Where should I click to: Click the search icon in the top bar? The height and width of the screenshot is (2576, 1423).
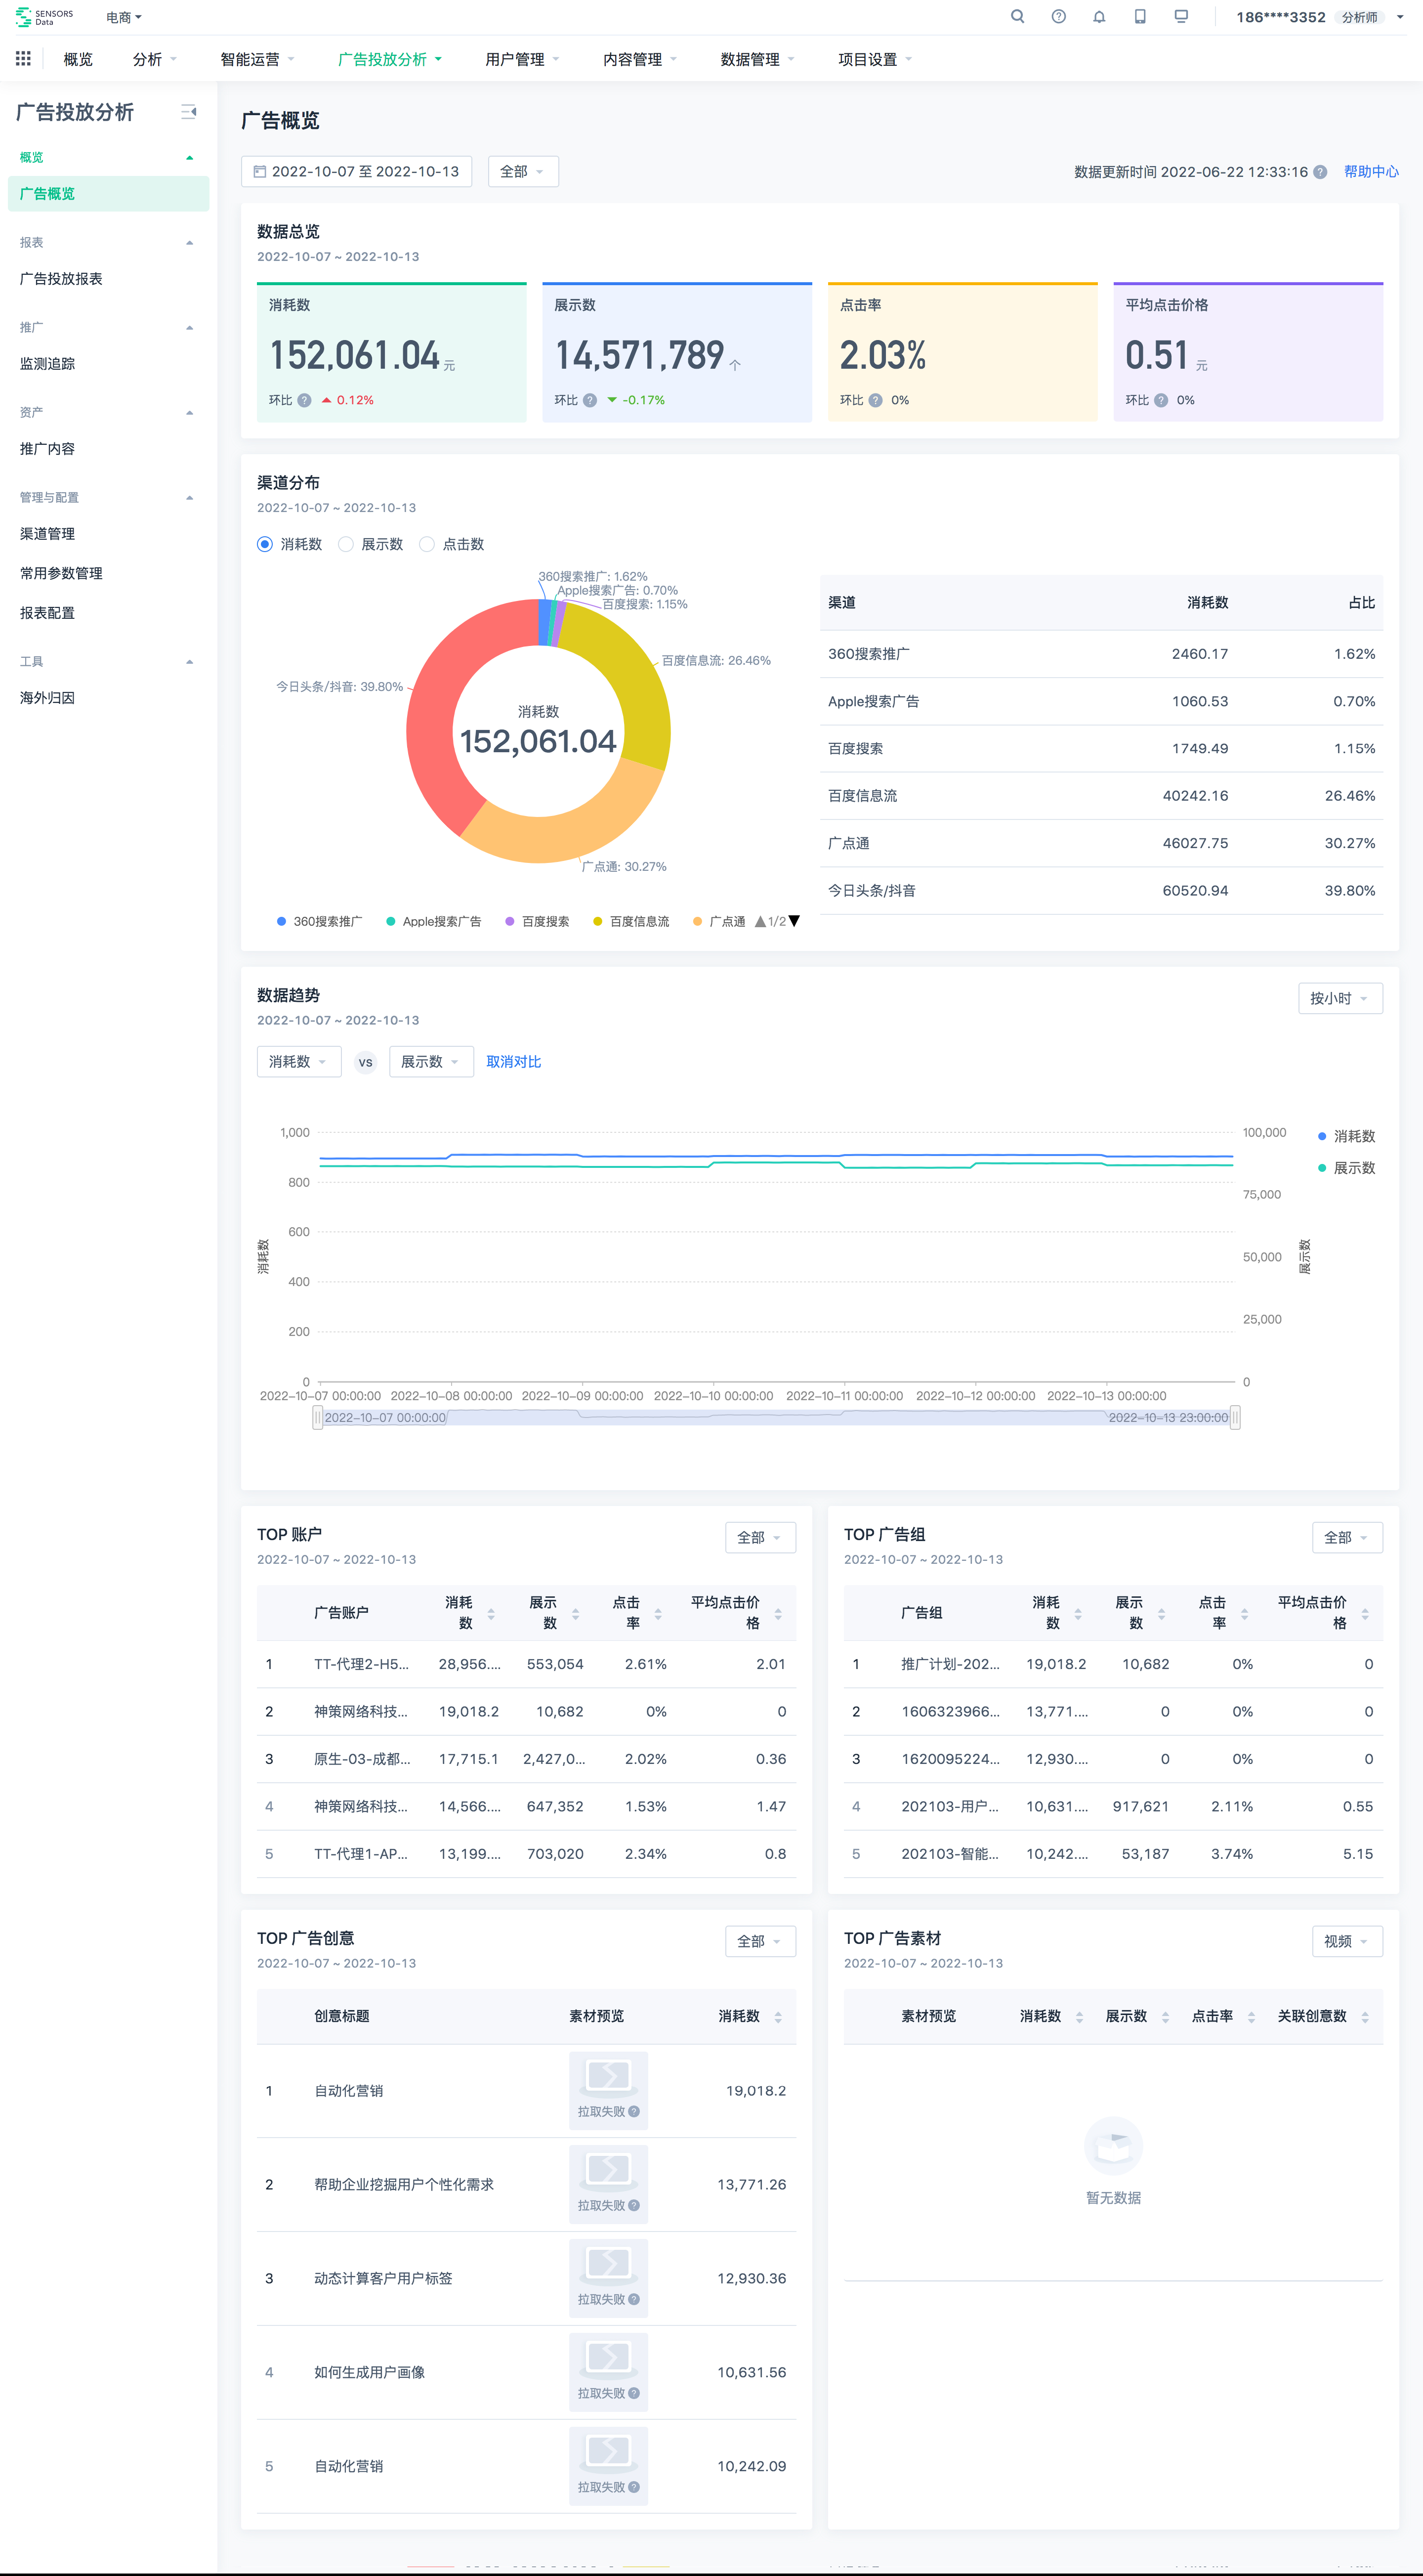point(1017,17)
